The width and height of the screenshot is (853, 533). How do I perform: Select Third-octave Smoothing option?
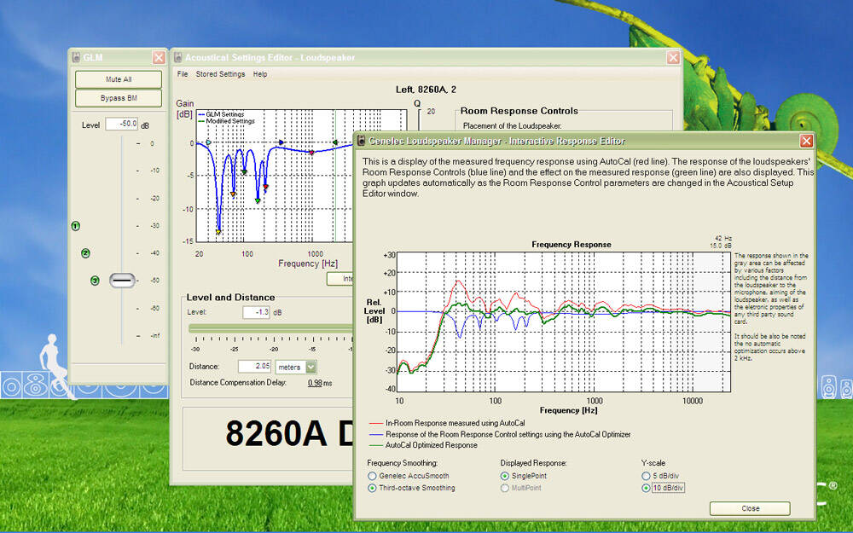(372, 488)
